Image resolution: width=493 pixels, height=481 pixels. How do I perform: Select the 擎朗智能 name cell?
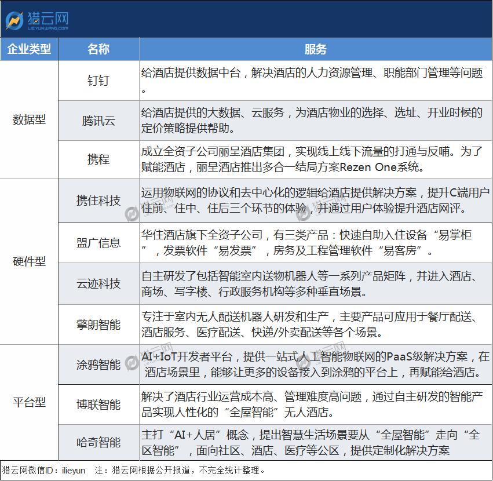(98, 325)
